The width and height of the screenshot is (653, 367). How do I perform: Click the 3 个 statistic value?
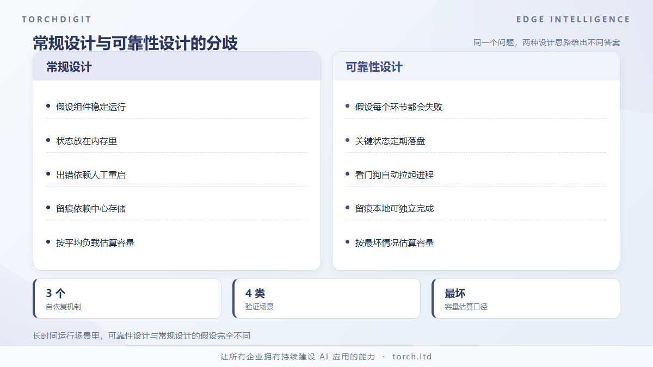[x=56, y=294]
